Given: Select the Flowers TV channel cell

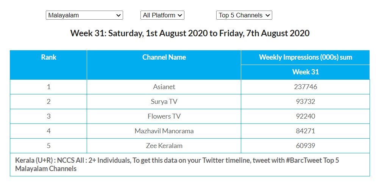Looking at the screenshot, I should 164,116.
